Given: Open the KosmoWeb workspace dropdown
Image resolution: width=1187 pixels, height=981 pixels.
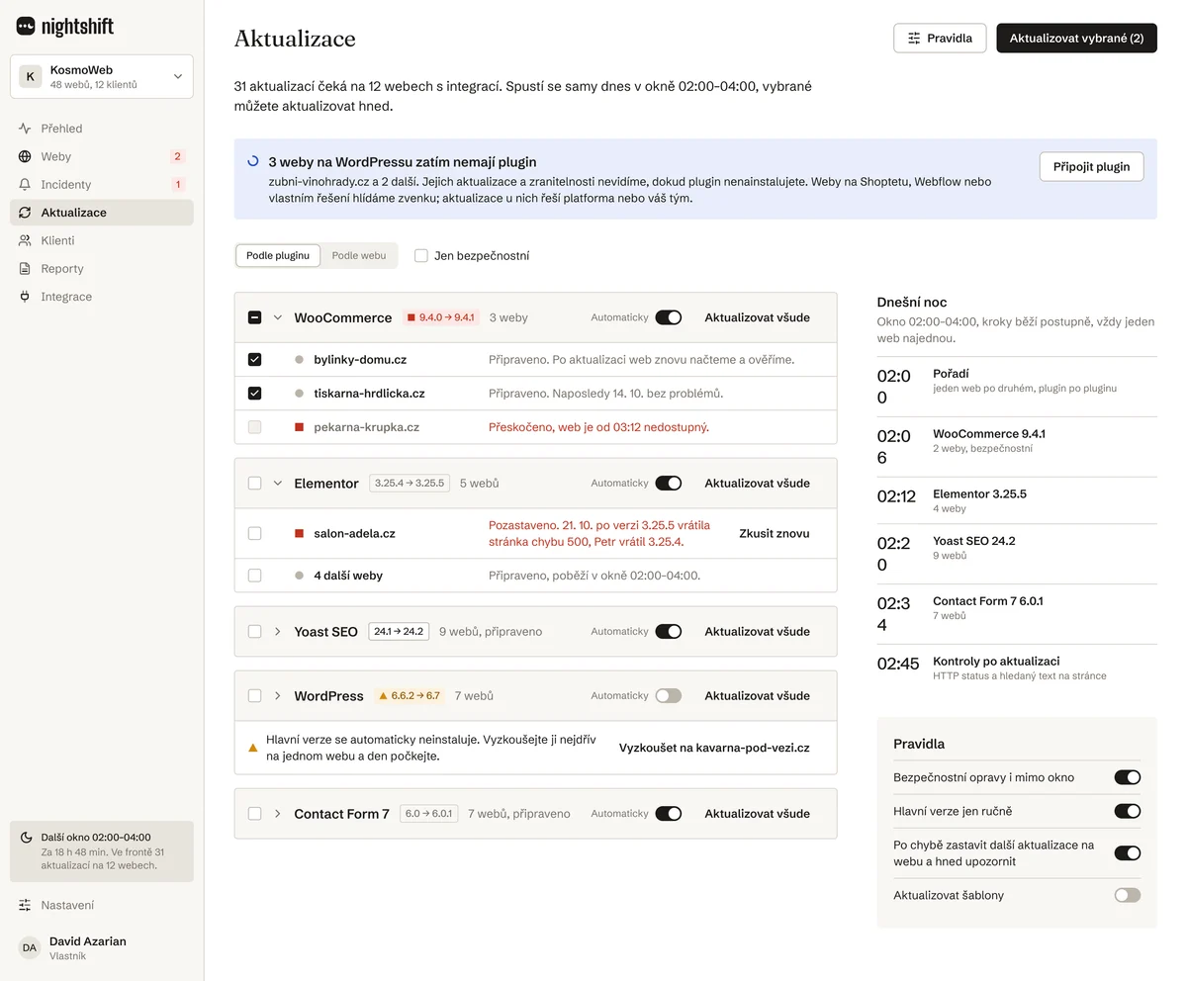Looking at the screenshot, I should [x=102, y=76].
